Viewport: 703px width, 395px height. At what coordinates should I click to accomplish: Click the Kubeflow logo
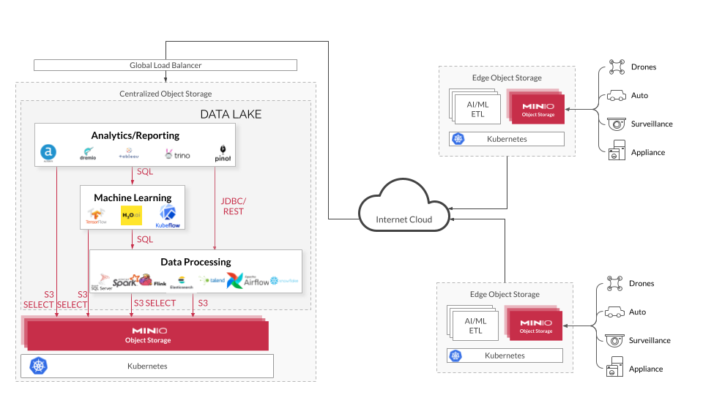168,216
